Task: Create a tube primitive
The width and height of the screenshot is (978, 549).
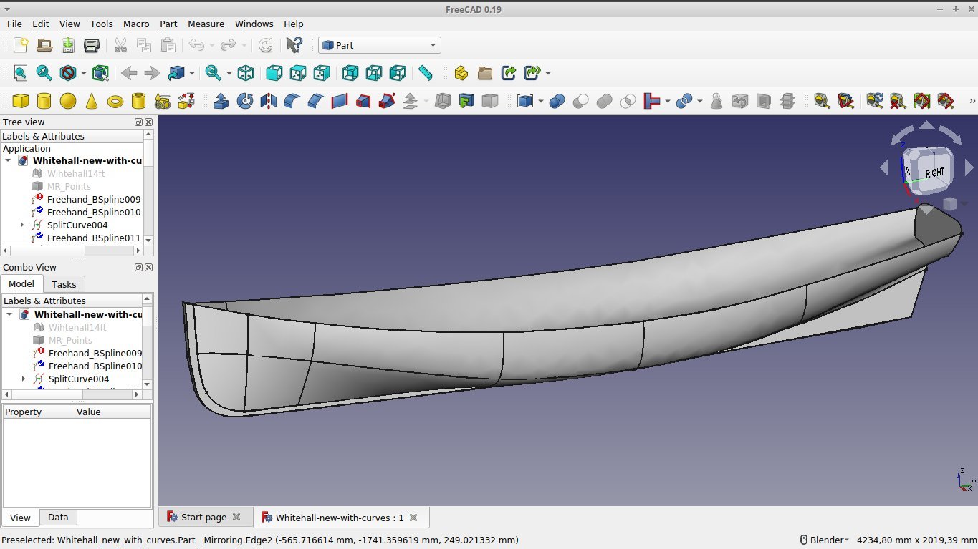Action: [139, 101]
